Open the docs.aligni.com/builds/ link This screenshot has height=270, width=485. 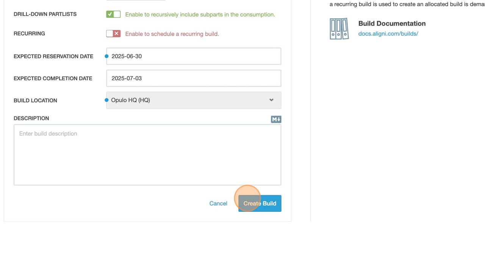pyautogui.click(x=388, y=34)
